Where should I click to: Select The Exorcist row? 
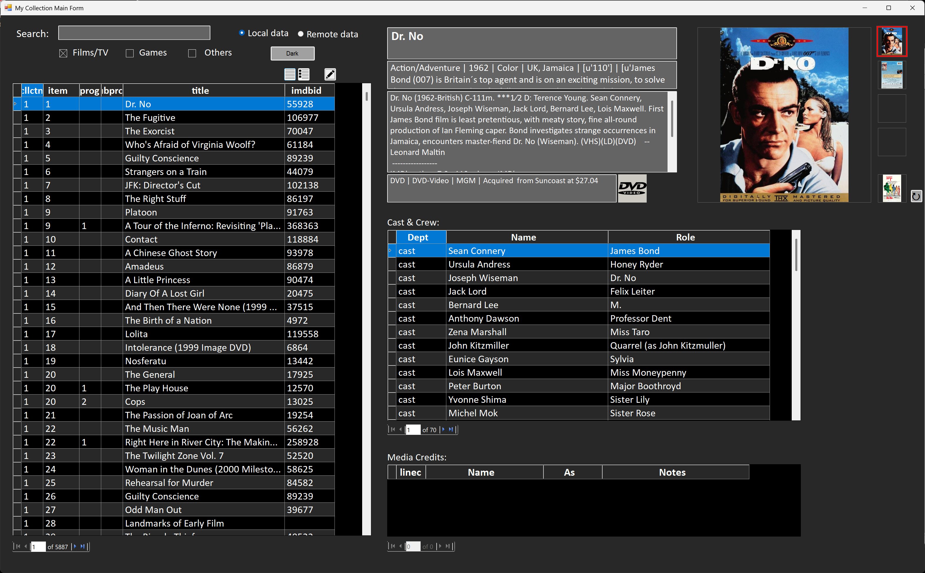tap(174, 131)
